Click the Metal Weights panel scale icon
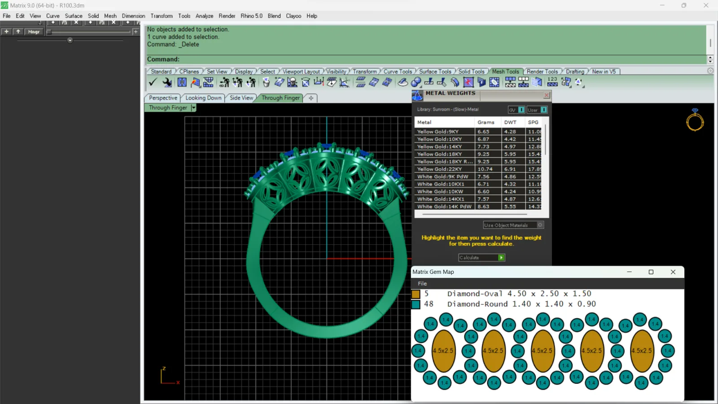The image size is (718, 404). (417, 96)
